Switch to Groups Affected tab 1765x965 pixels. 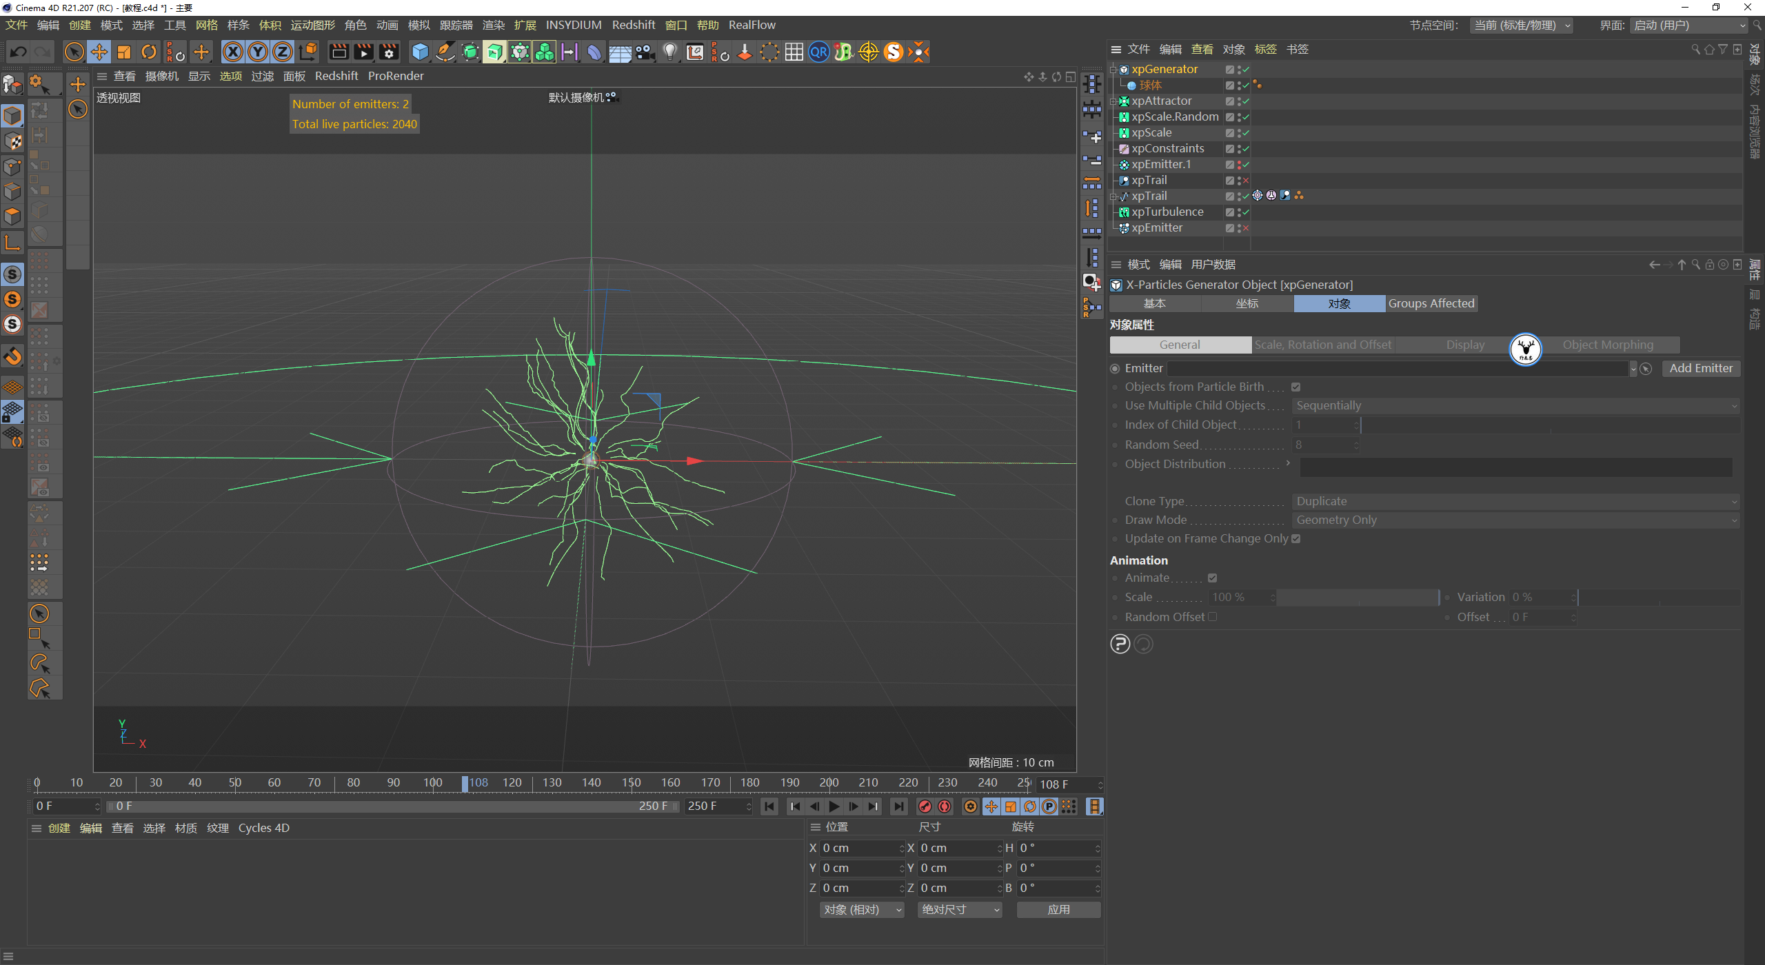1431,303
